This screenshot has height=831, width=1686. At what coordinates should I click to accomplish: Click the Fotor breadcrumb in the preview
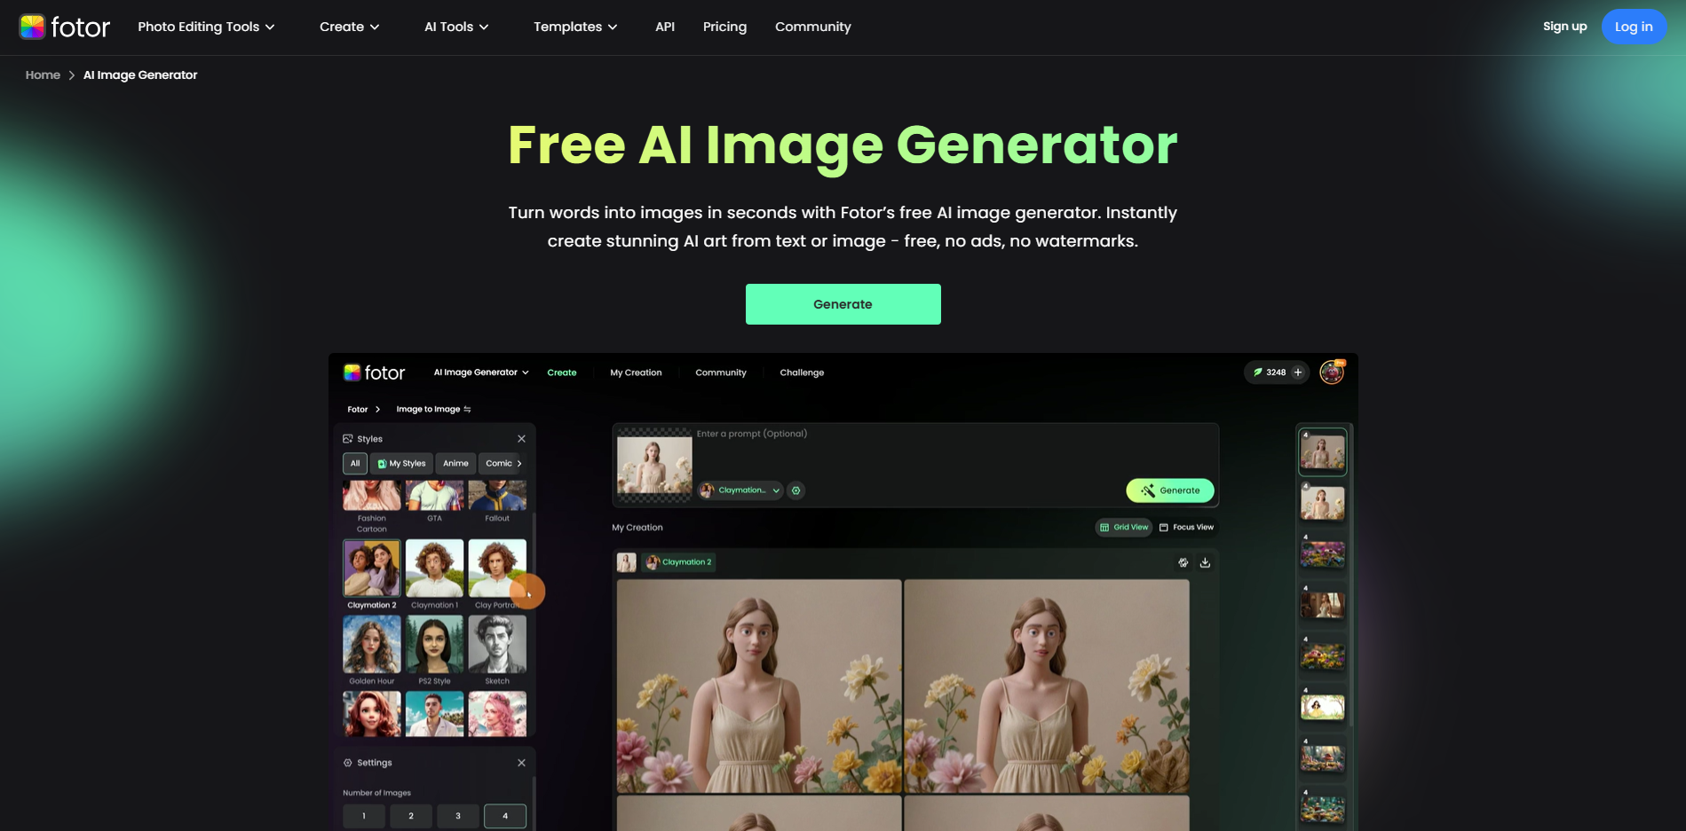357,409
